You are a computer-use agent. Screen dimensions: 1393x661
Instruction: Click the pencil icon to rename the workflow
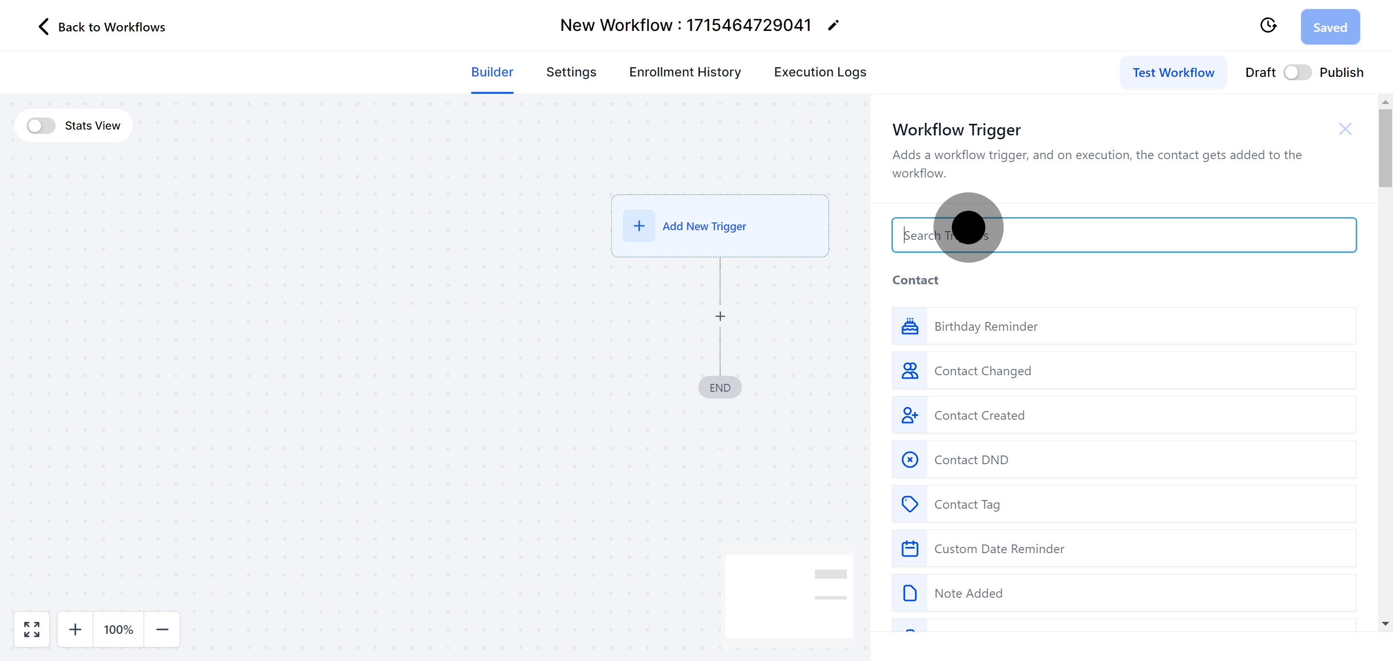click(833, 26)
